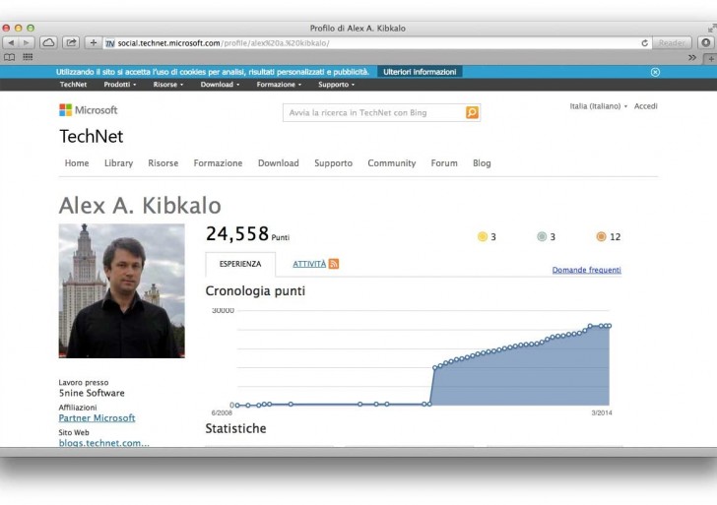This screenshot has height=505, width=717.
Task: Click the Ulteriori informazioni button
Action: tap(420, 72)
